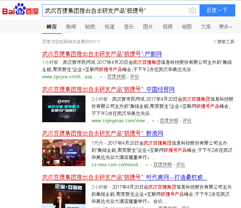Screen dimensions: 241x208
Task: Open the 中国经贸网 result title link
Action: pos(108,89)
